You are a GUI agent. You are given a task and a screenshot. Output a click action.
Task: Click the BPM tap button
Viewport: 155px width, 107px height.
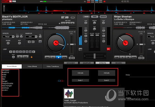point(73,18)
